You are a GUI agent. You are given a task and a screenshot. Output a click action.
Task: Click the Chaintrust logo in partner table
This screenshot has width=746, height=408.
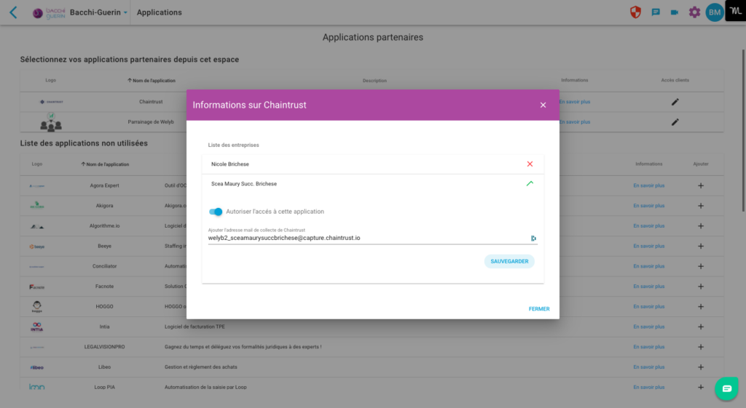point(51,102)
